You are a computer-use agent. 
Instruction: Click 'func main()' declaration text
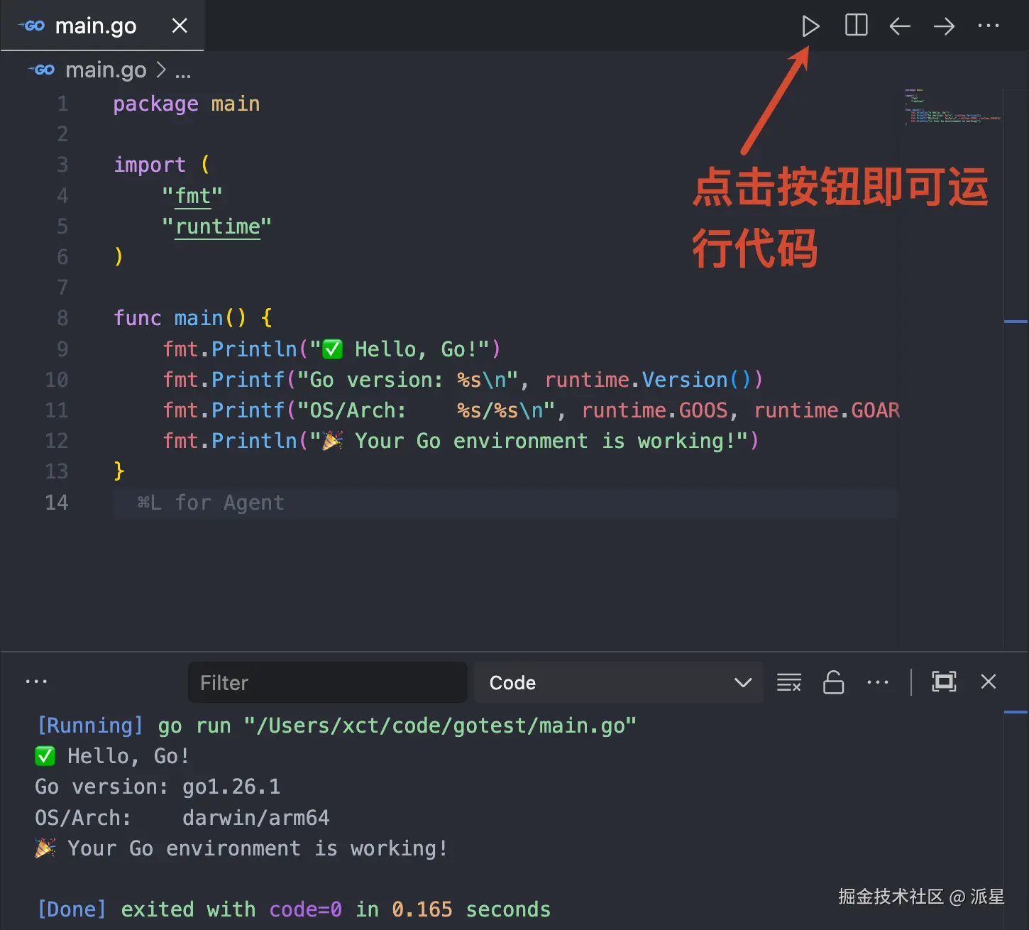coord(180,317)
